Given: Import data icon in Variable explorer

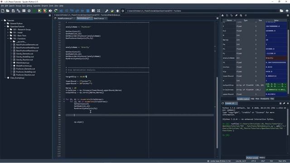Looking at the screenshot, I should point(222,15).
